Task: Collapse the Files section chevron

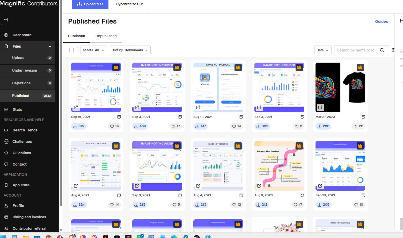Action: [x=50, y=46]
